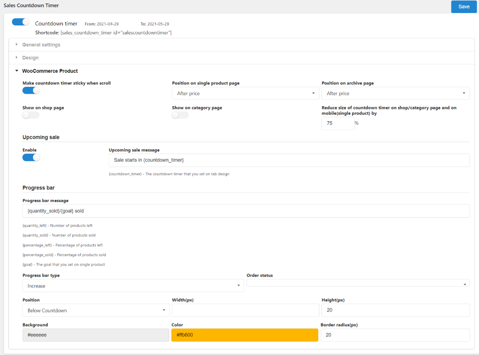Open Position on single product page dropdown
Screen dimensions: 479x355
click(245, 93)
